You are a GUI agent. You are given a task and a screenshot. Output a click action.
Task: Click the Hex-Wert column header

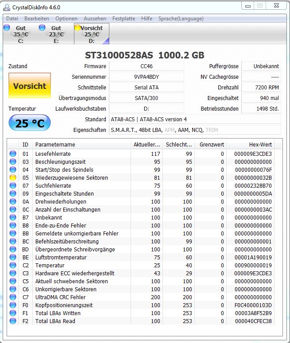click(251, 144)
